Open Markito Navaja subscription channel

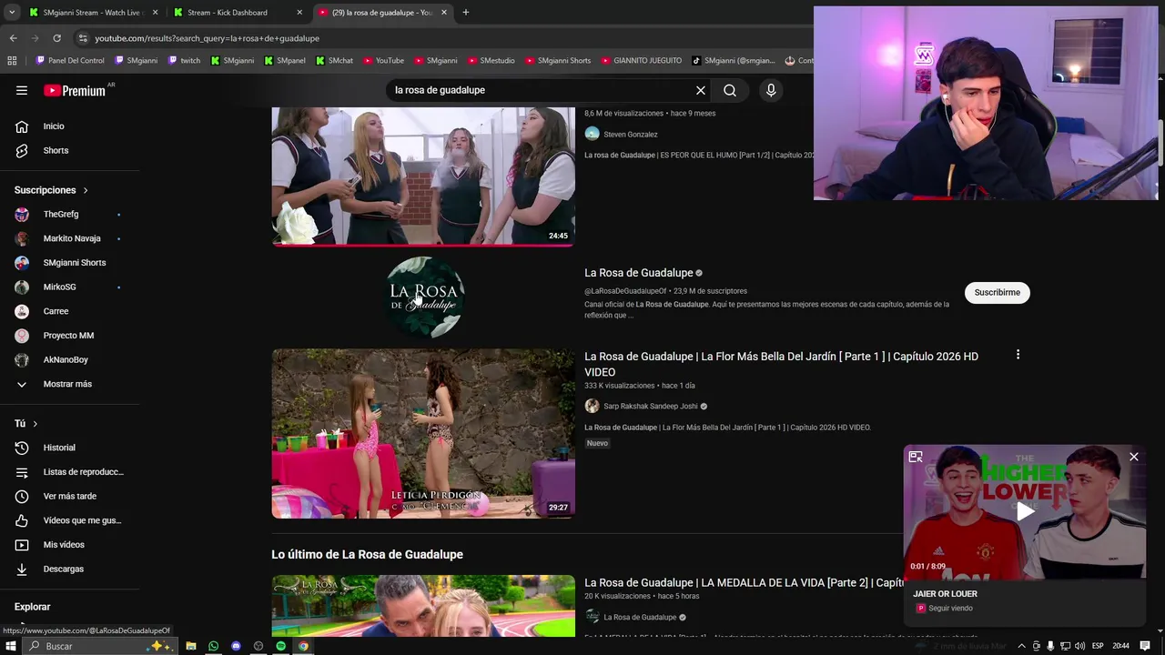[x=69, y=238]
